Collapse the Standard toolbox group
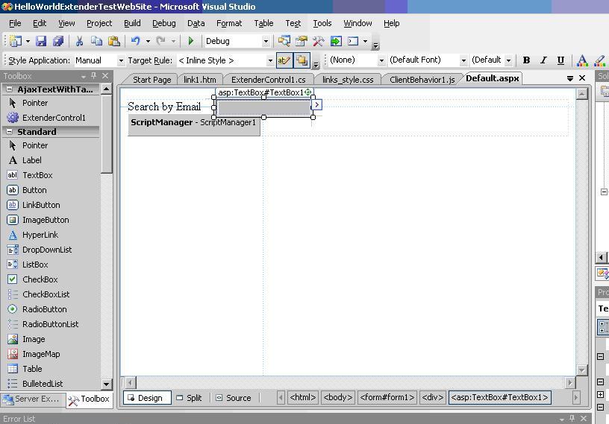This screenshot has width=609, height=424. 9,132
